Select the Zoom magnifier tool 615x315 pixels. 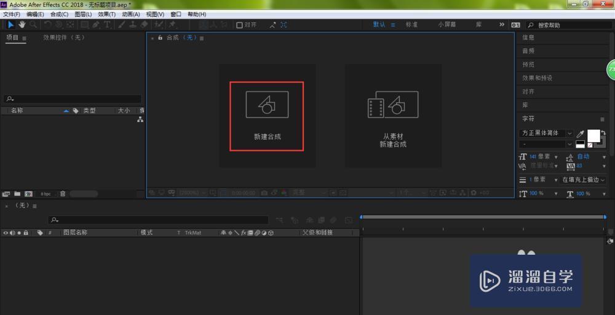(x=33, y=25)
